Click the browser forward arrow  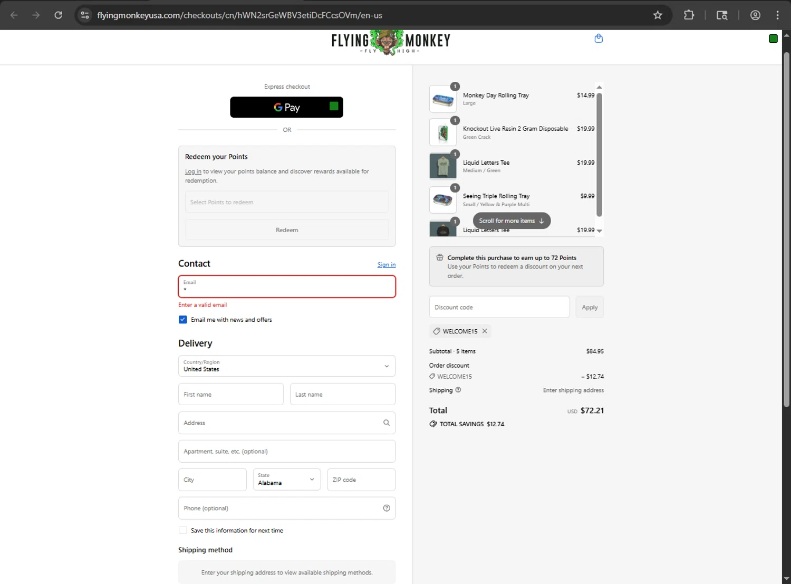point(36,15)
